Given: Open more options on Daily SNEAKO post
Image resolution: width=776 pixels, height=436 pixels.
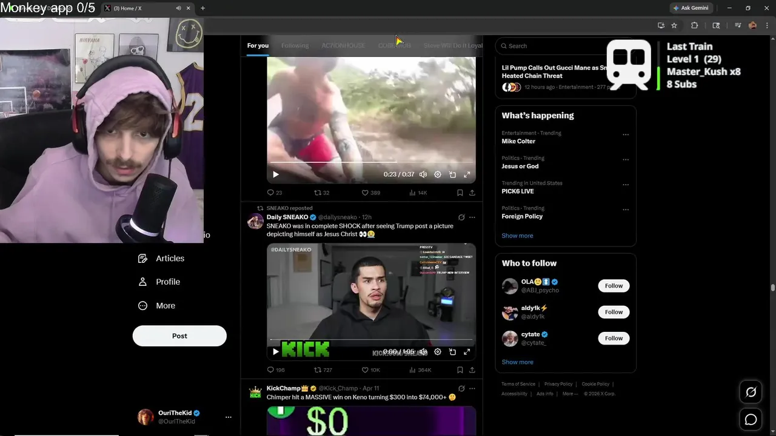Looking at the screenshot, I should (x=472, y=217).
